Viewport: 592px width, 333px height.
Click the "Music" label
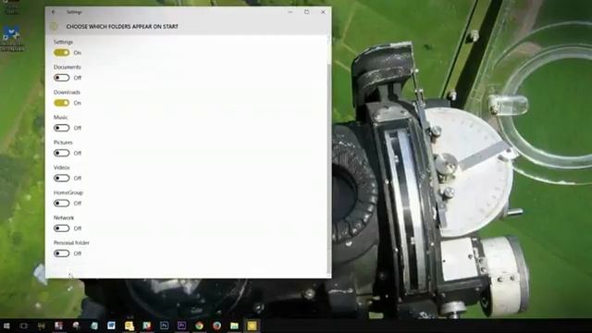click(60, 117)
